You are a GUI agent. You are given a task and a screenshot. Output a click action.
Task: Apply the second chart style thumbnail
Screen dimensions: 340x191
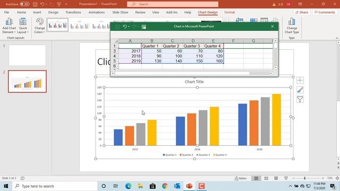(79, 25)
